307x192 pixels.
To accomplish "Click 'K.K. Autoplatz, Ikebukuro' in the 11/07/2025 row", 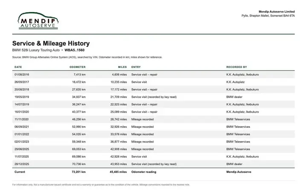I will (x=243, y=156).
